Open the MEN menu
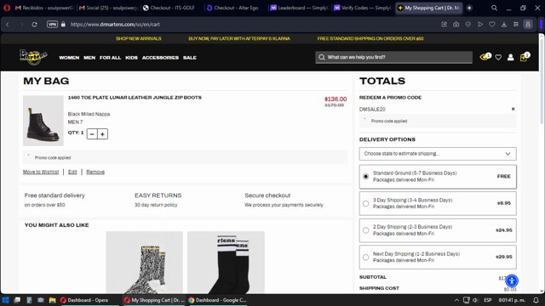This screenshot has width=545, height=306. pyautogui.click(x=89, y=58)
